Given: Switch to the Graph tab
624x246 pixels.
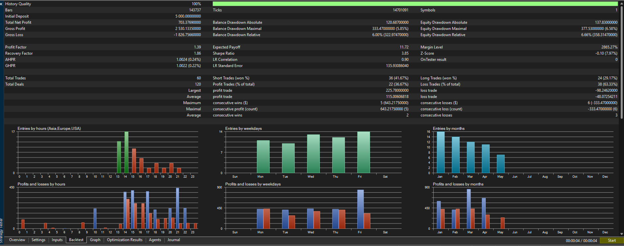Looking at the screenshot, I should [x=95, y=240].
